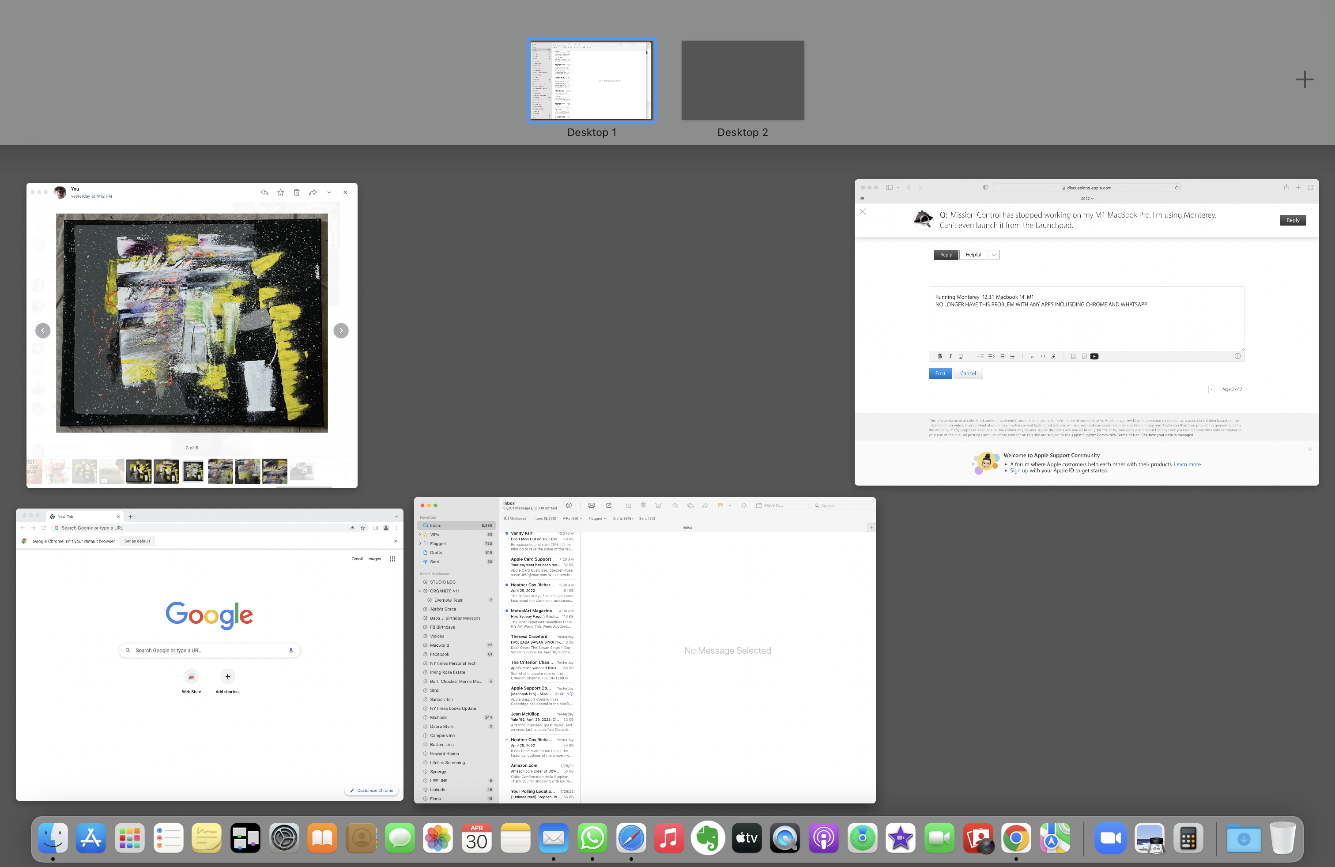
Task: Click the trash icon above the painting
Action: [x=297, y=192]
